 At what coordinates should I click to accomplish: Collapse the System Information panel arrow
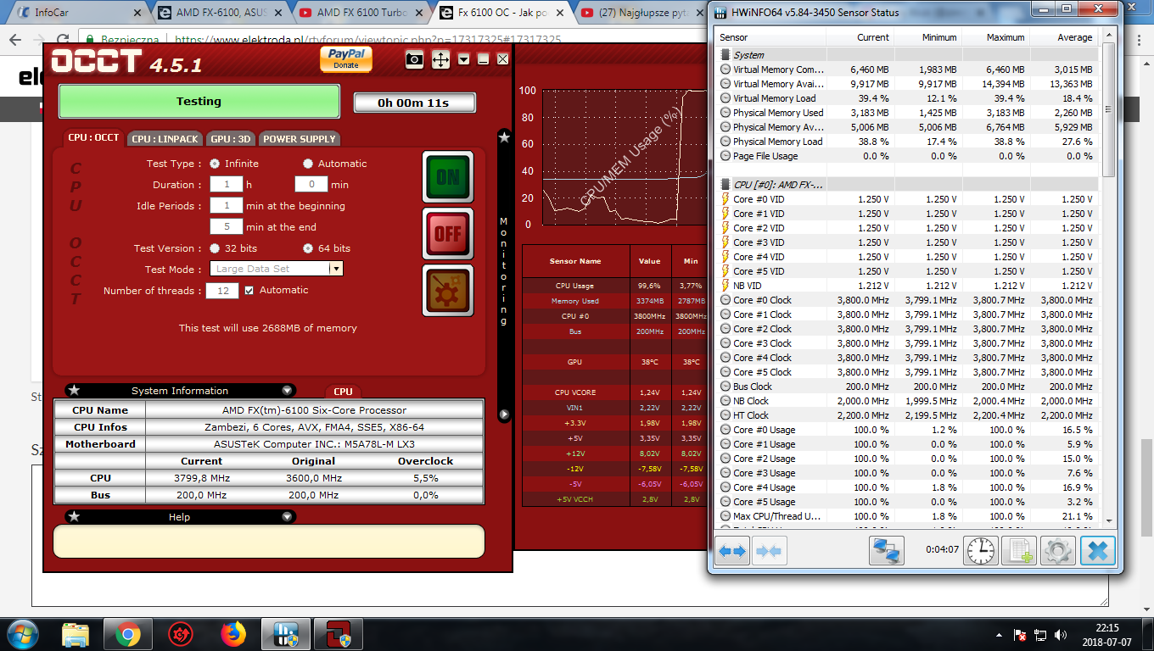[x=288, y=391]
